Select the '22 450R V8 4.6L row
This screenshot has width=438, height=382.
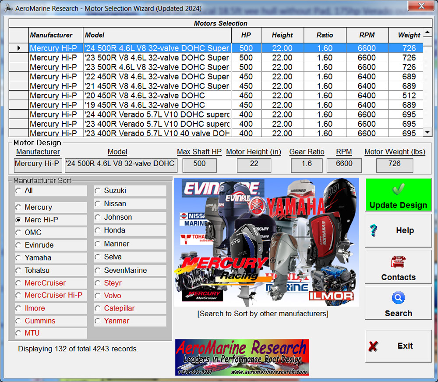[x=216, y=77]
